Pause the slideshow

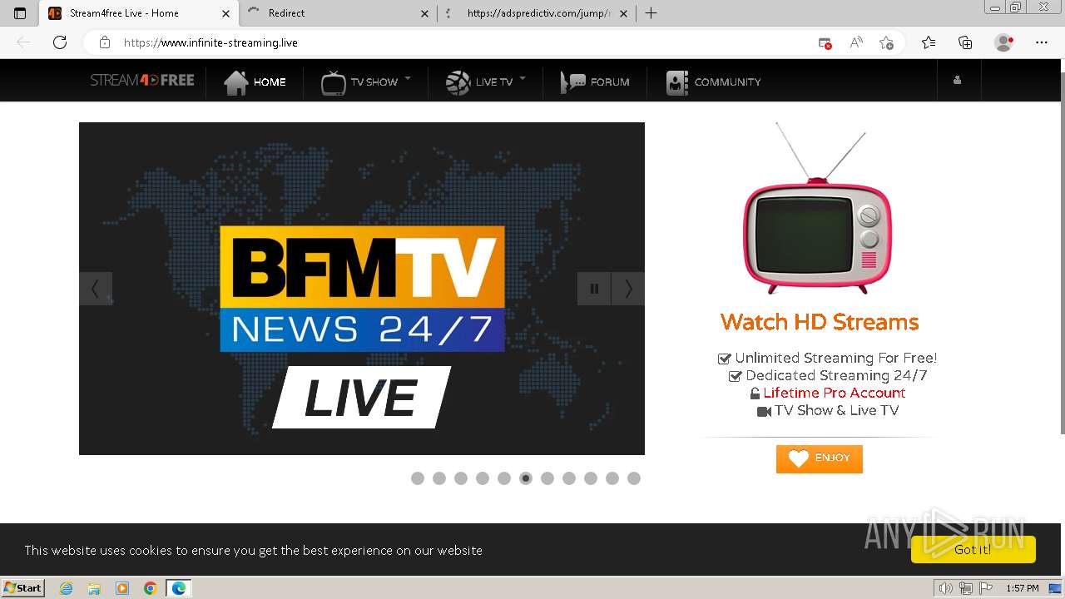pyautogui.click(x=594, y=289)
